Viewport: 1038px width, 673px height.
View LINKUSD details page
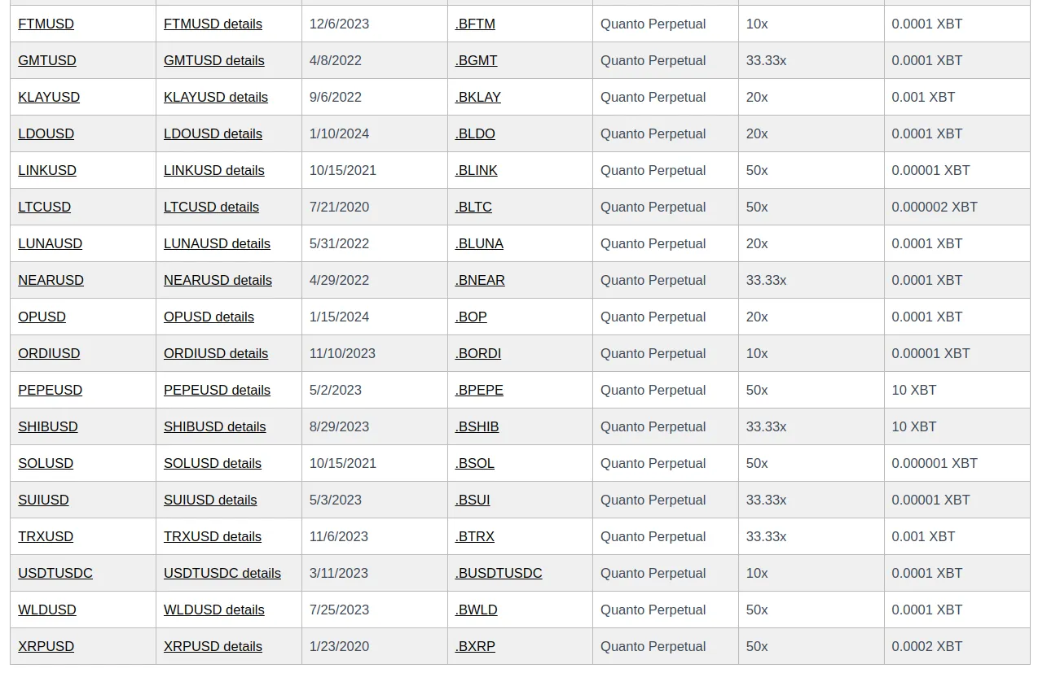[213, 170]
